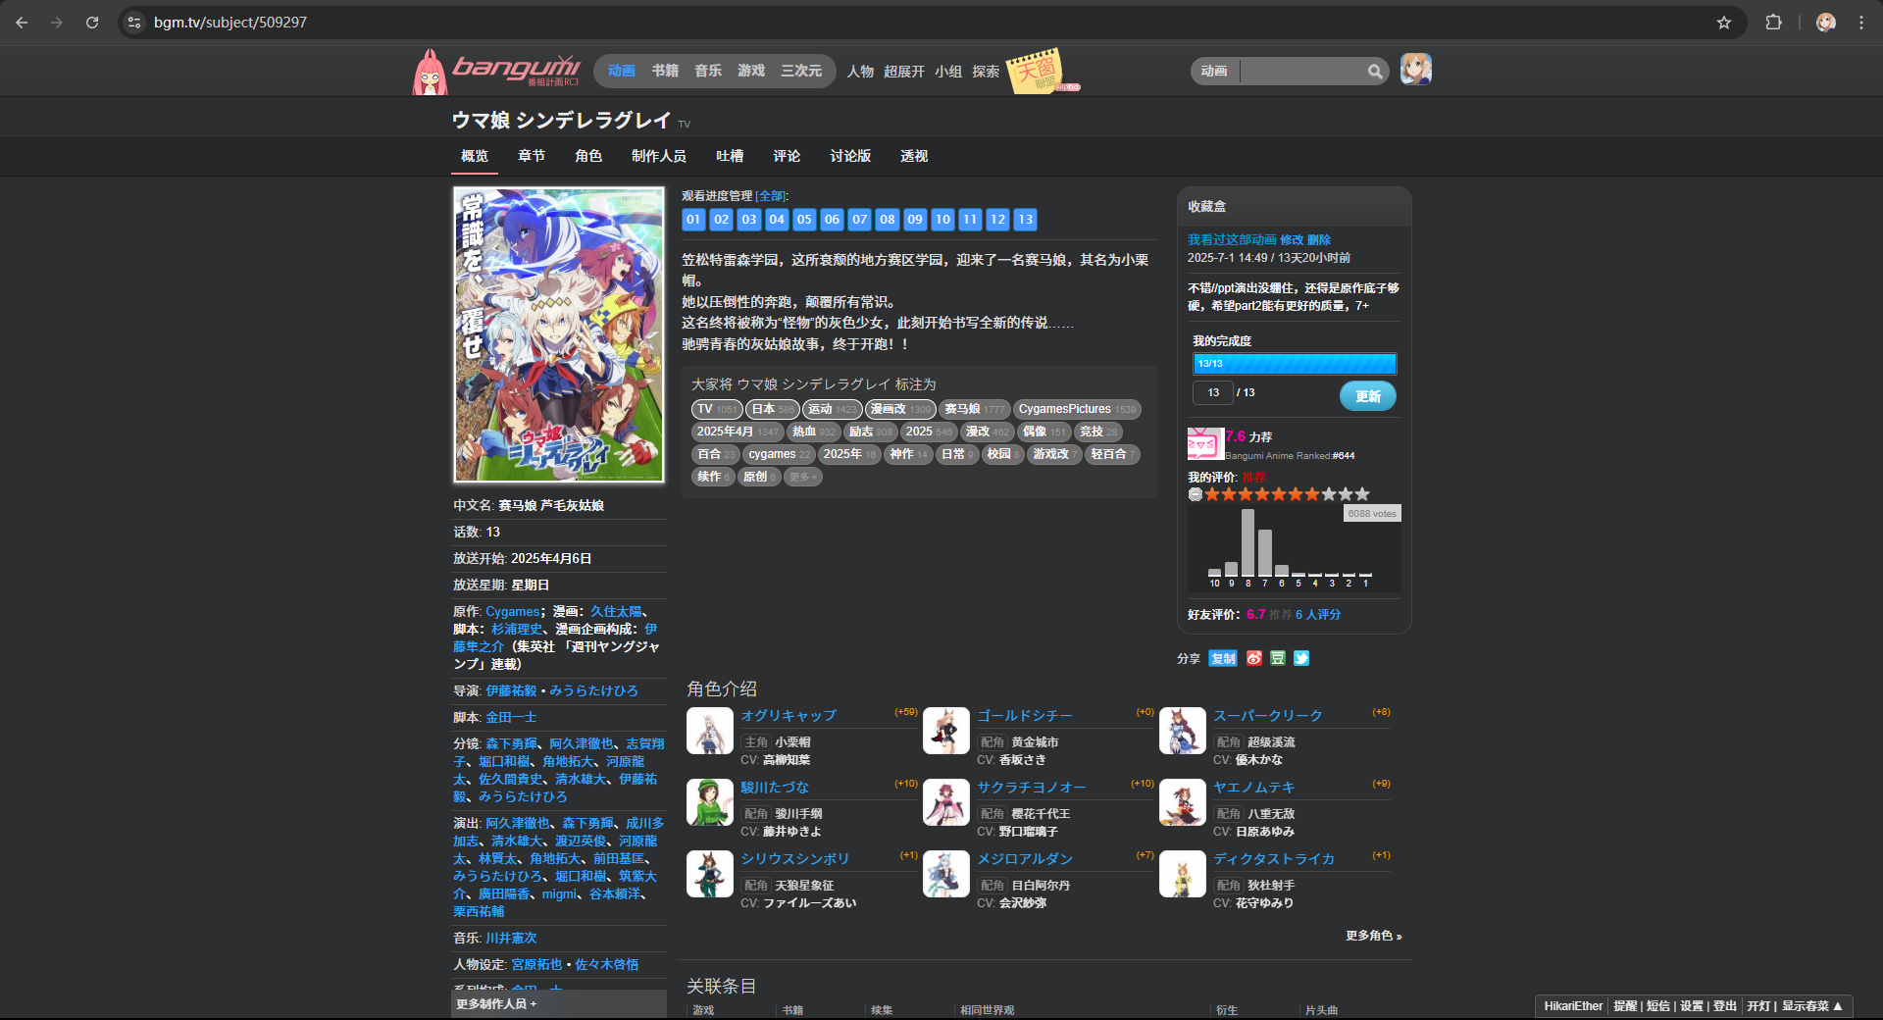Image resolution: width=1883 pixels, height=1020 pixels.
Task: Switch to the 章节 tab
Action: (532, 156)
